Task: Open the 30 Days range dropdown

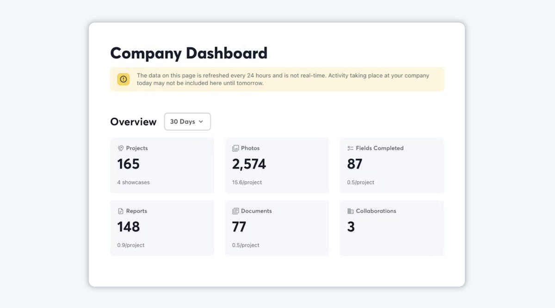Action: pyautogui.click(x=187, y=122)
